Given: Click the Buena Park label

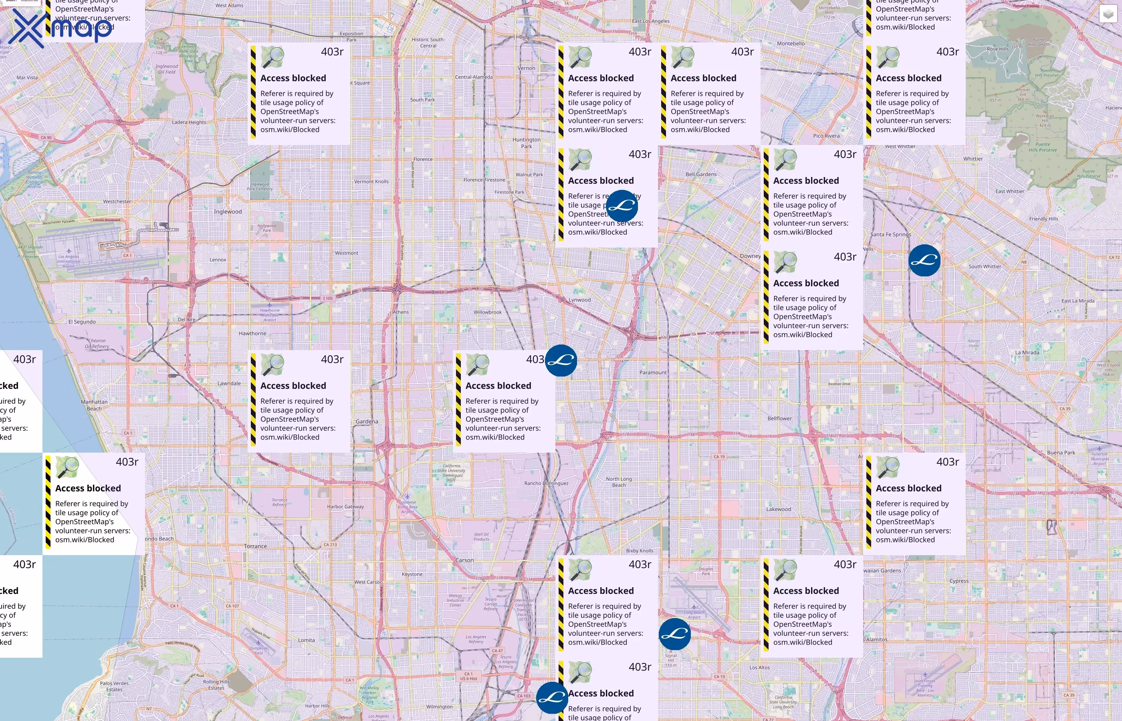Looking at the screenshot, I should (x=1061, y=453).
